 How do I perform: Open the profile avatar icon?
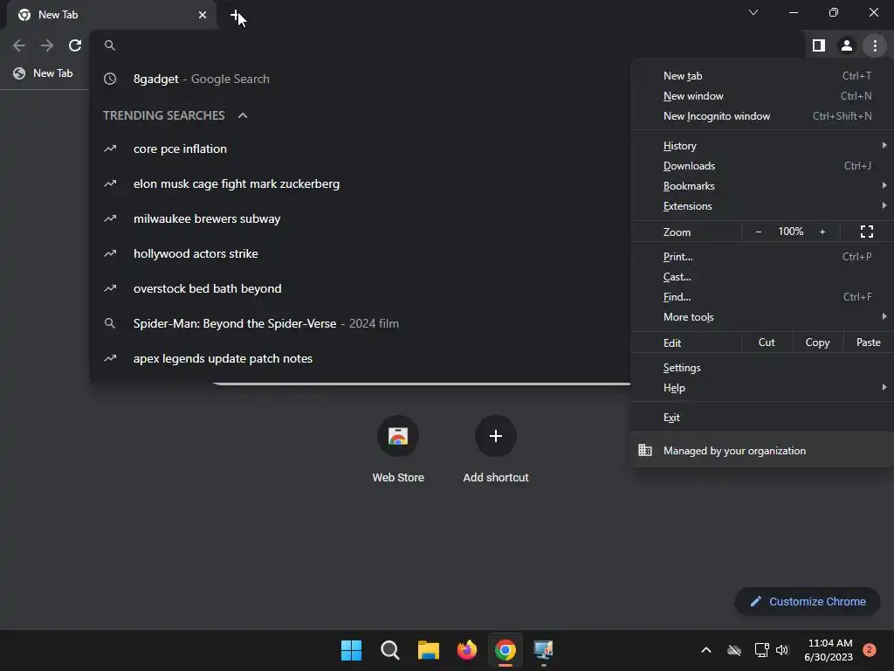click(x=847, y=45)
